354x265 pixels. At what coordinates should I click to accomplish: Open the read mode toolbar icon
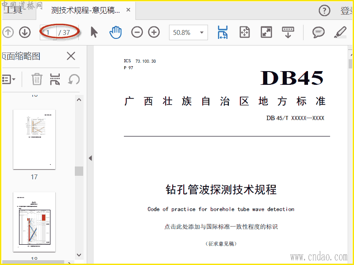pyautogui.click(x=288, y=32)
